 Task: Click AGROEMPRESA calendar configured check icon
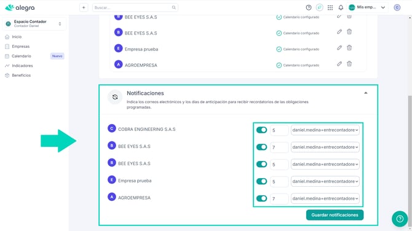(279, 65)
